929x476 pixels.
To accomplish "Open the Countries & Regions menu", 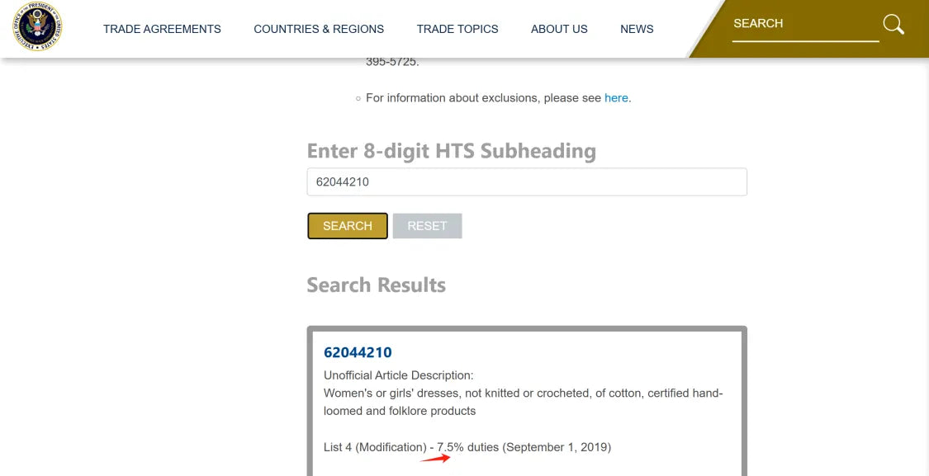I will coord(319,29).
